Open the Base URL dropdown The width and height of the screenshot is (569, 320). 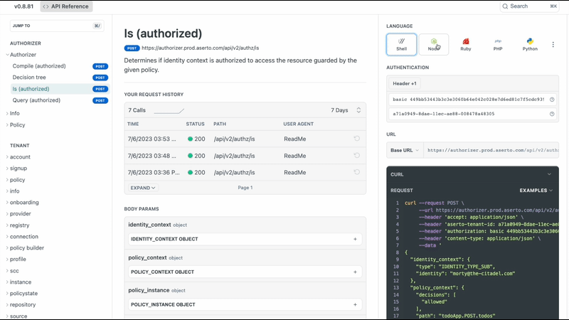click(x=405, y=150)
